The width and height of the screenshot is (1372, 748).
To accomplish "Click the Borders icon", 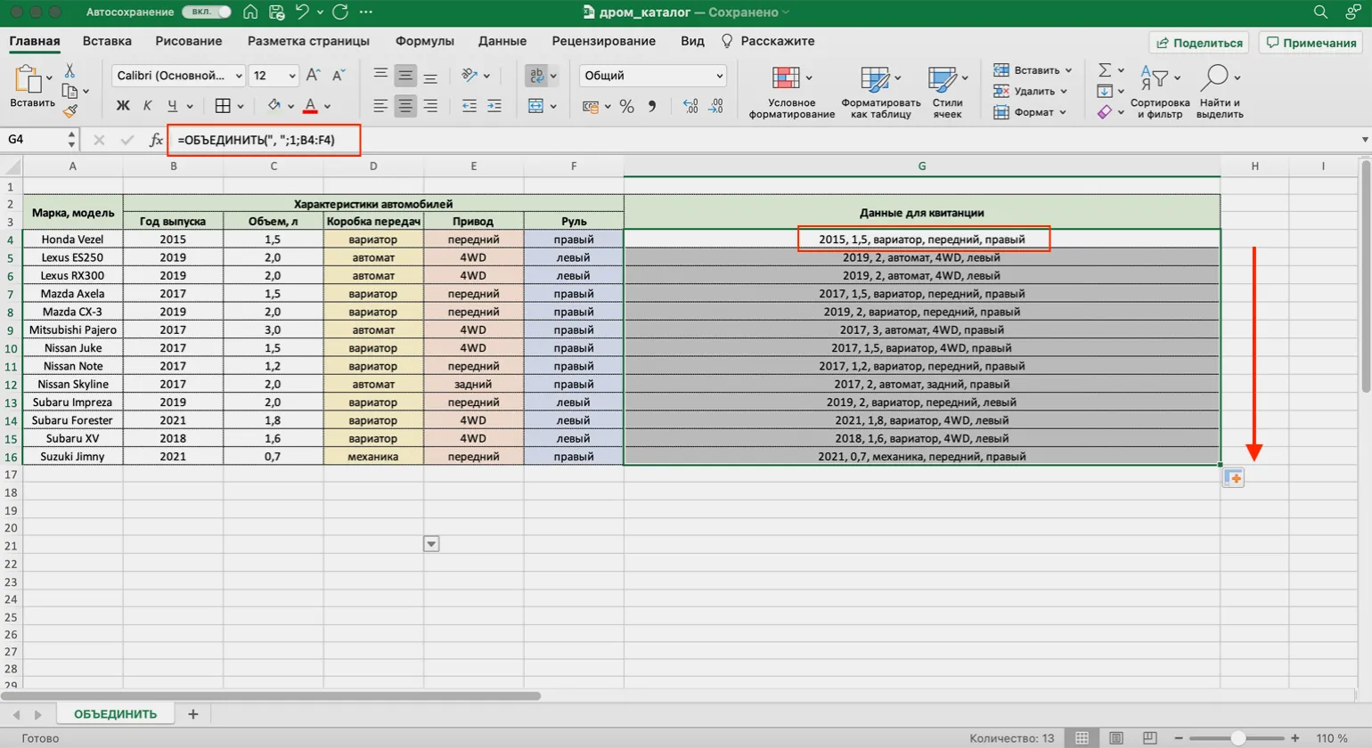I will [223, 107].
